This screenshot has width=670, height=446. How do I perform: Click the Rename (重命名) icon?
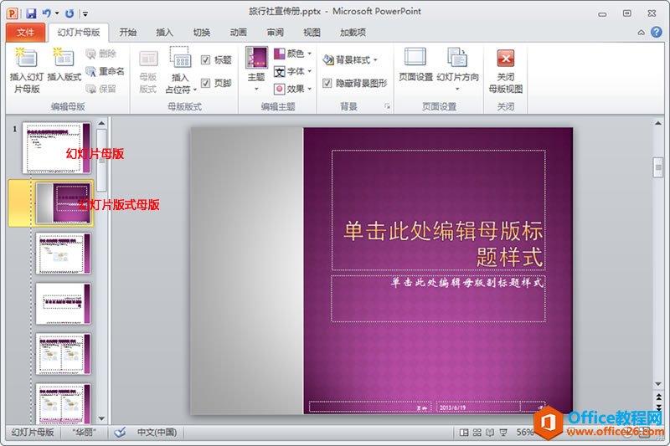coord(105,72)
